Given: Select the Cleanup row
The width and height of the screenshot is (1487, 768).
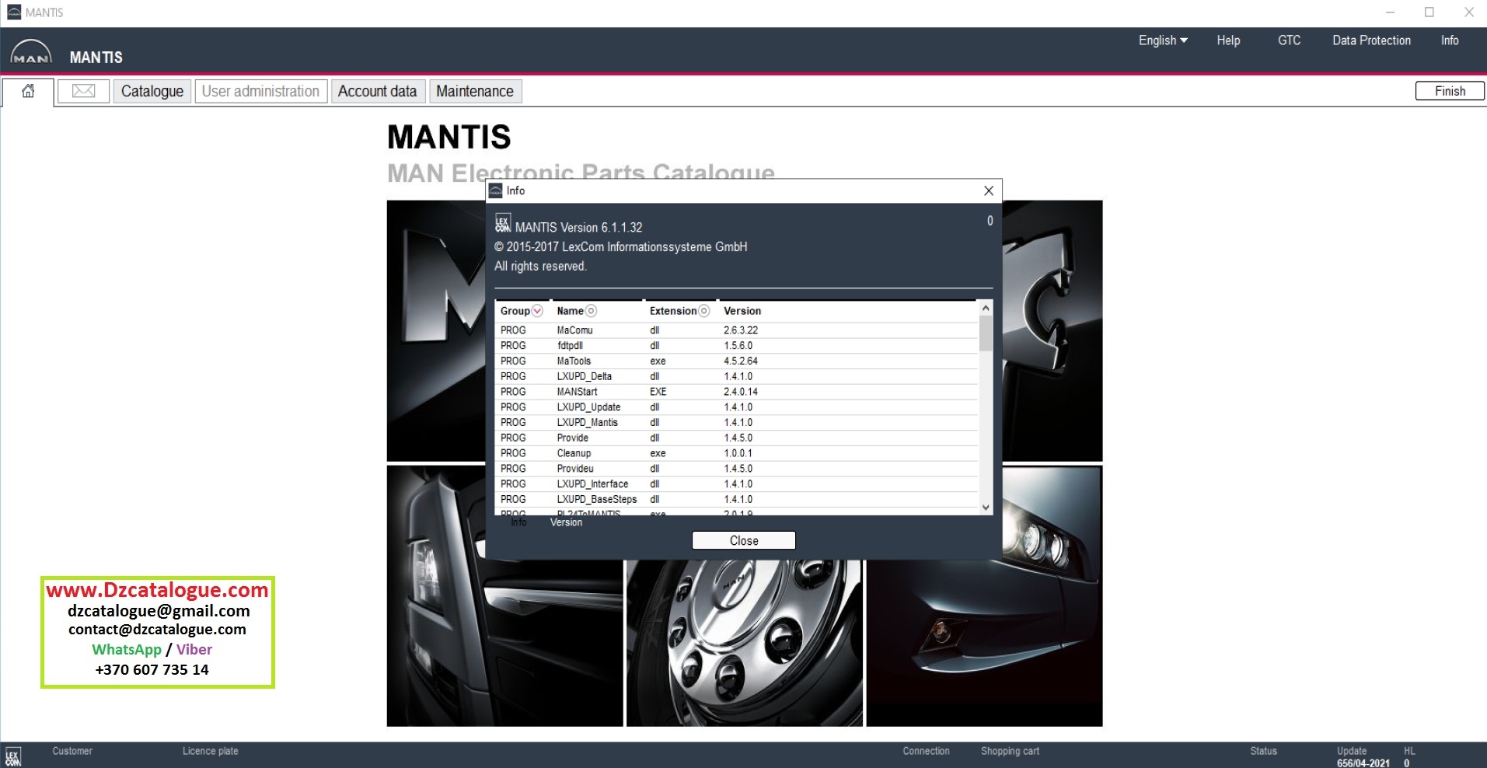Looking at the screenshot, I should tap(736, 453).
